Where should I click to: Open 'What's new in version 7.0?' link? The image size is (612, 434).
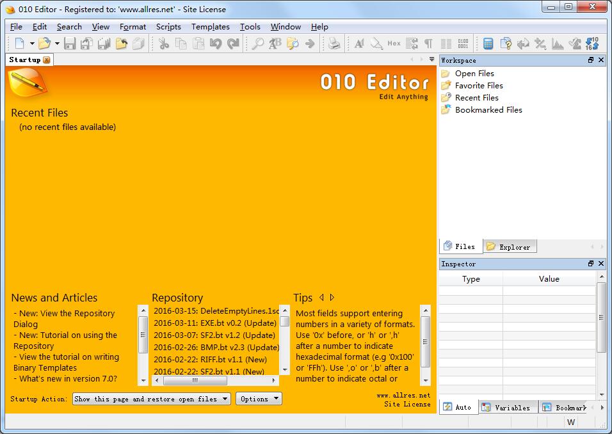tap(65, 378)
